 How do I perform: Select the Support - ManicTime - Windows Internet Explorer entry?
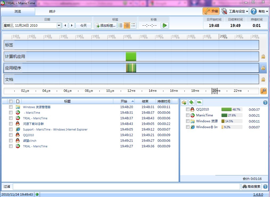pyautogui.click(x=55, y=129)
